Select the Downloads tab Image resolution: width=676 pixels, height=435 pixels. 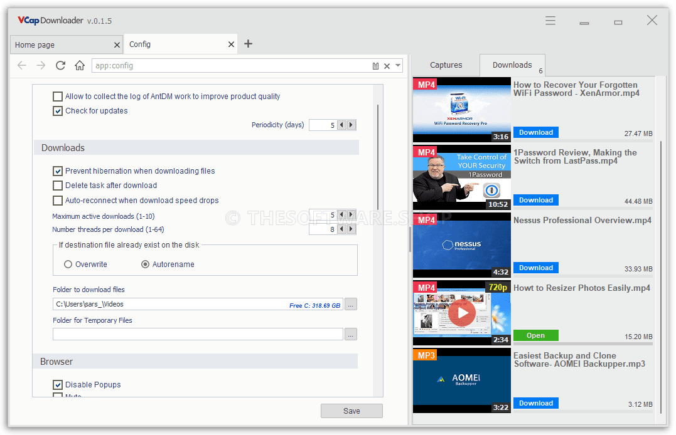click(x=512, y=65)
